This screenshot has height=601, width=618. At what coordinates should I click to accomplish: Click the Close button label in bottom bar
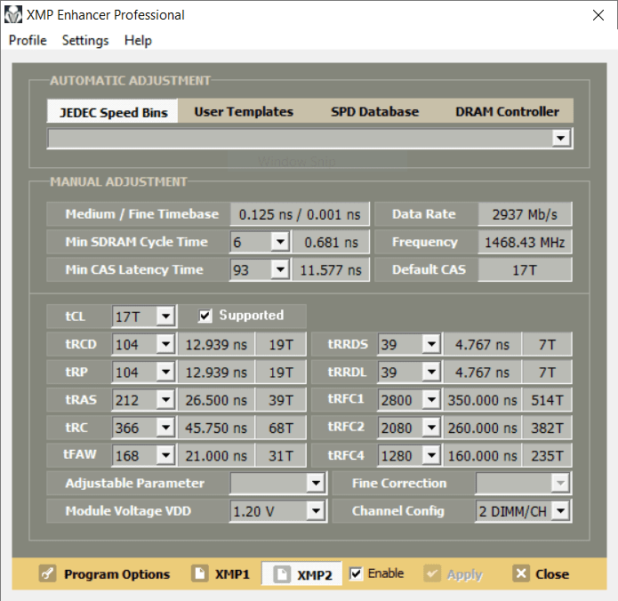[x=552, y=574]
